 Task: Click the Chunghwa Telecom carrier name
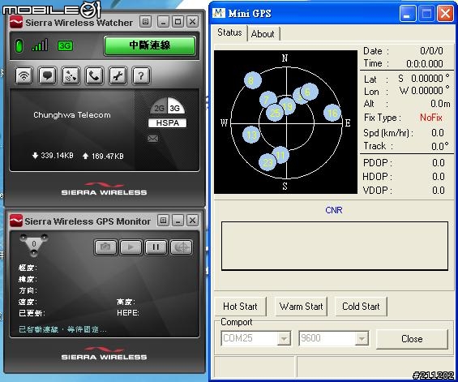point(72,115)
